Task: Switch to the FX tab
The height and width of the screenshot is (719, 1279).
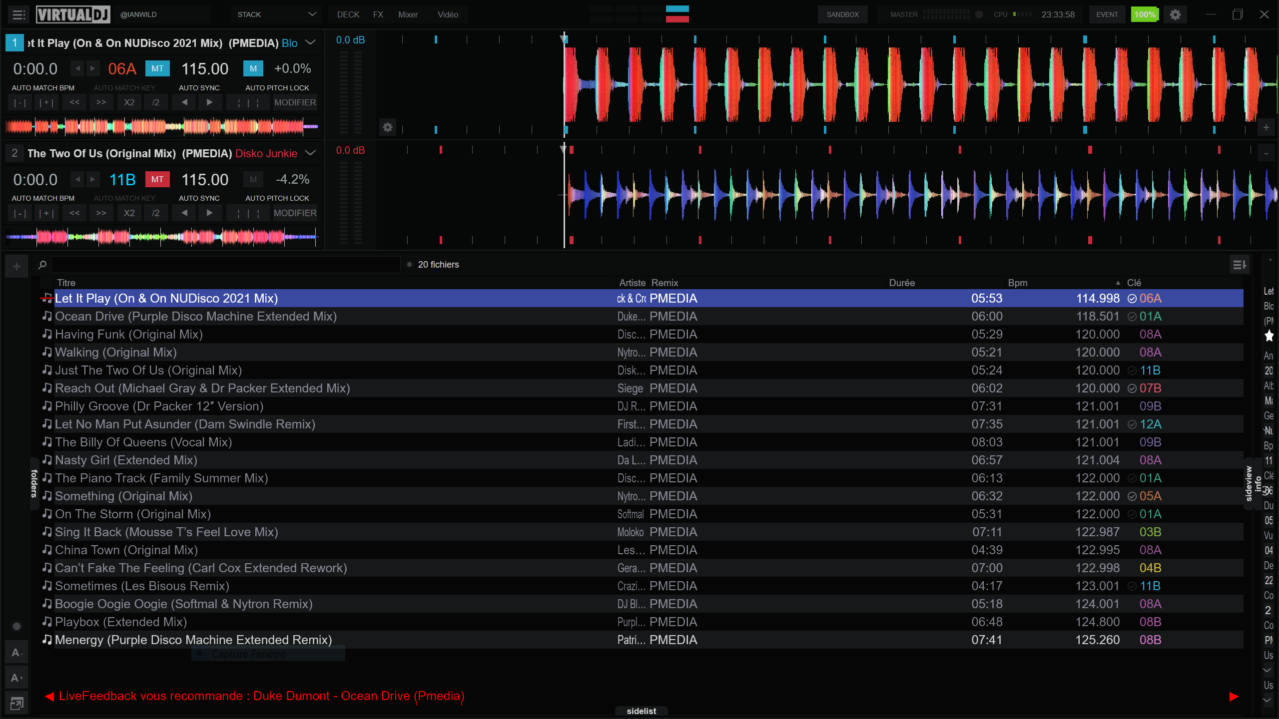Action: coord(378,14)
